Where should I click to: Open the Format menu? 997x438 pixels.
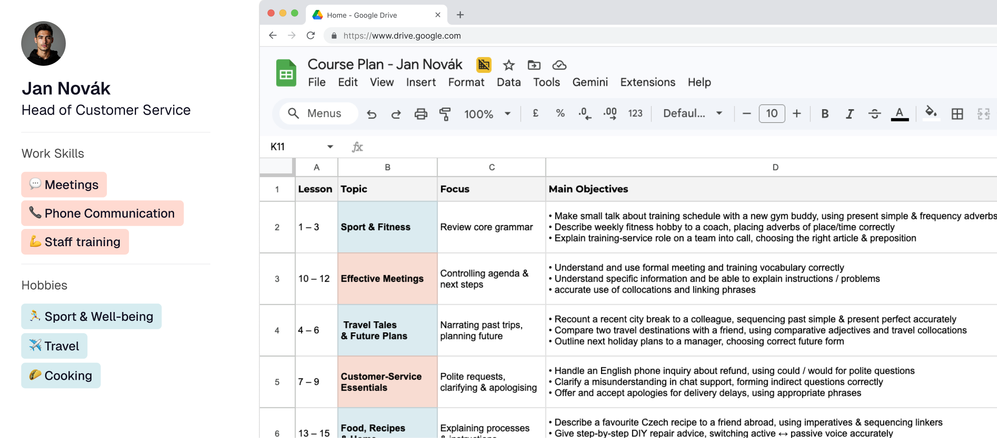coord(466,82)
